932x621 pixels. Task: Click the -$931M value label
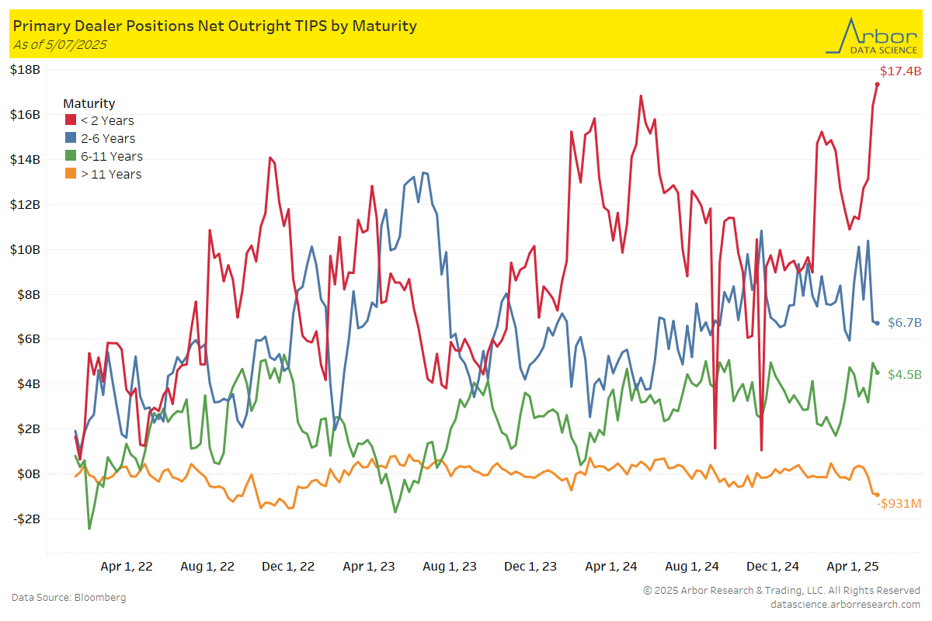[899, 504]
